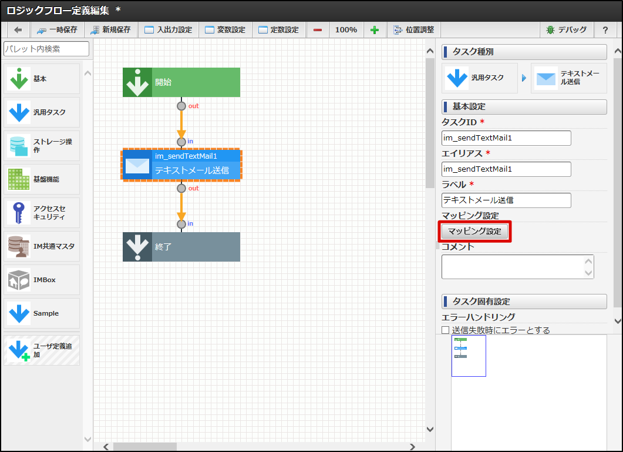Click the comment box scroll up arrow
Screen dimensions: 623x452
[588, 261]
